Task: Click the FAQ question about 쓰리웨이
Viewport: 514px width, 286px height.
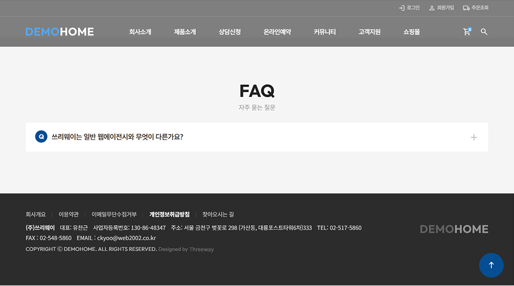Action: click(x=117, y=137)
